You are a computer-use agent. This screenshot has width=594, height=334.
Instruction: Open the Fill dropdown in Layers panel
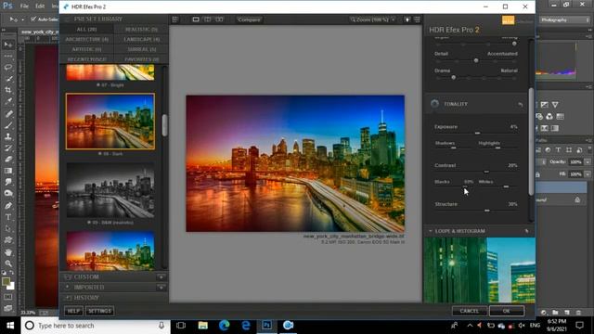pos(588,174)
